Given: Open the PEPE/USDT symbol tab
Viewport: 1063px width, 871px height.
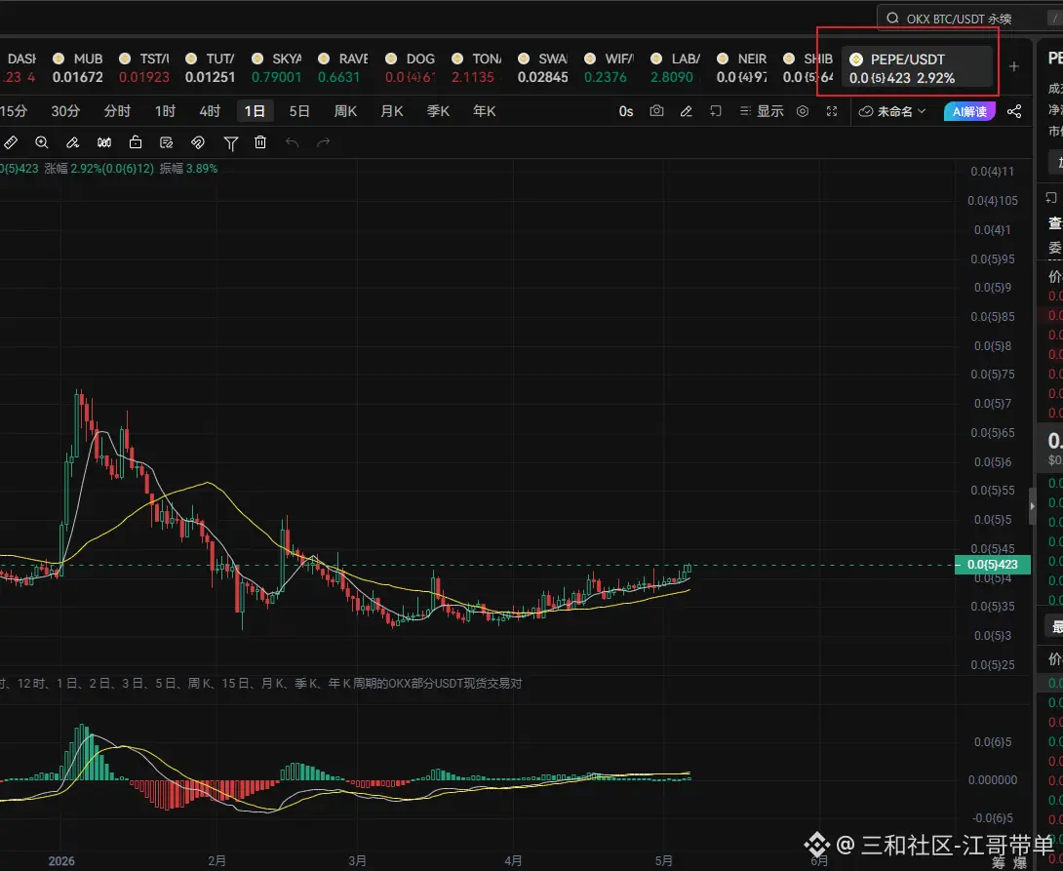Looking at the screenshot, I should point(917,67).
